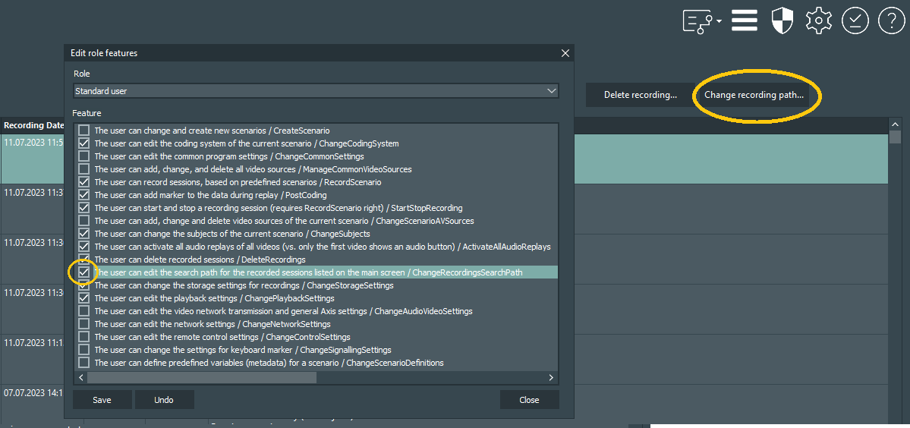This screenshot has width=910, height=428.
Task: Toggle the ChangeCodingSystem checkbox
Action: click(84, 143)
